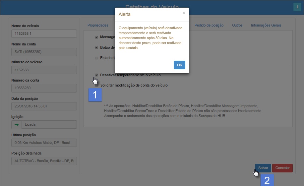This screenshot has height=186, width=304.
Task: Click the Posição detalhada field
Action: click(x=44, y=161)
